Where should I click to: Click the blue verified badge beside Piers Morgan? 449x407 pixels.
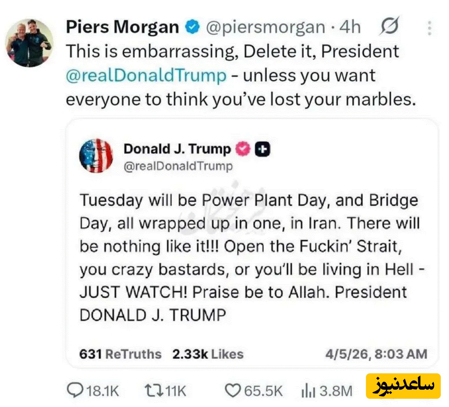tap(192, 27)
